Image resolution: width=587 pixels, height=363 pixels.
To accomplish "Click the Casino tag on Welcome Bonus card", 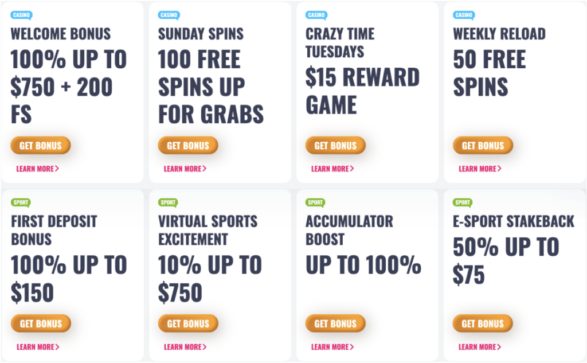I will [21, 15].
